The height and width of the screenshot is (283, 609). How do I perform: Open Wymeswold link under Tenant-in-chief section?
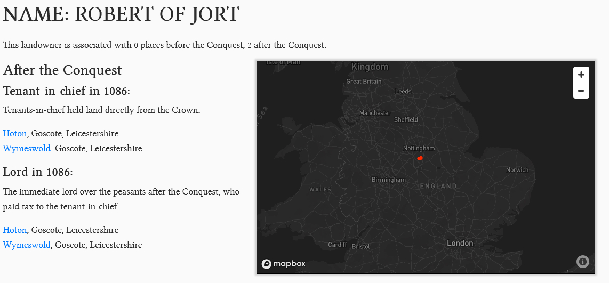click(27, 148)
